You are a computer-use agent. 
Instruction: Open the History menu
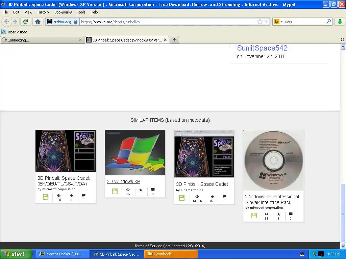click(43, 12)
